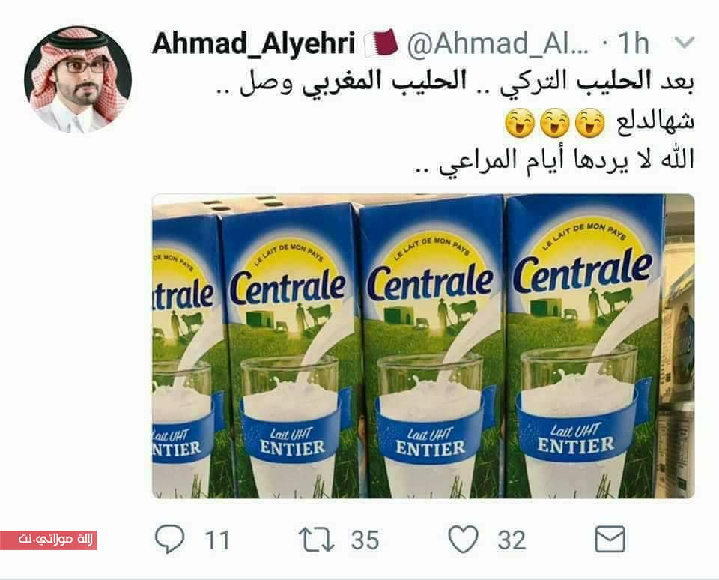Viewport: 719px width, 580px height.
Task: Click the retweet count 35
Action: pyautogui.click(x=365, y=540)
